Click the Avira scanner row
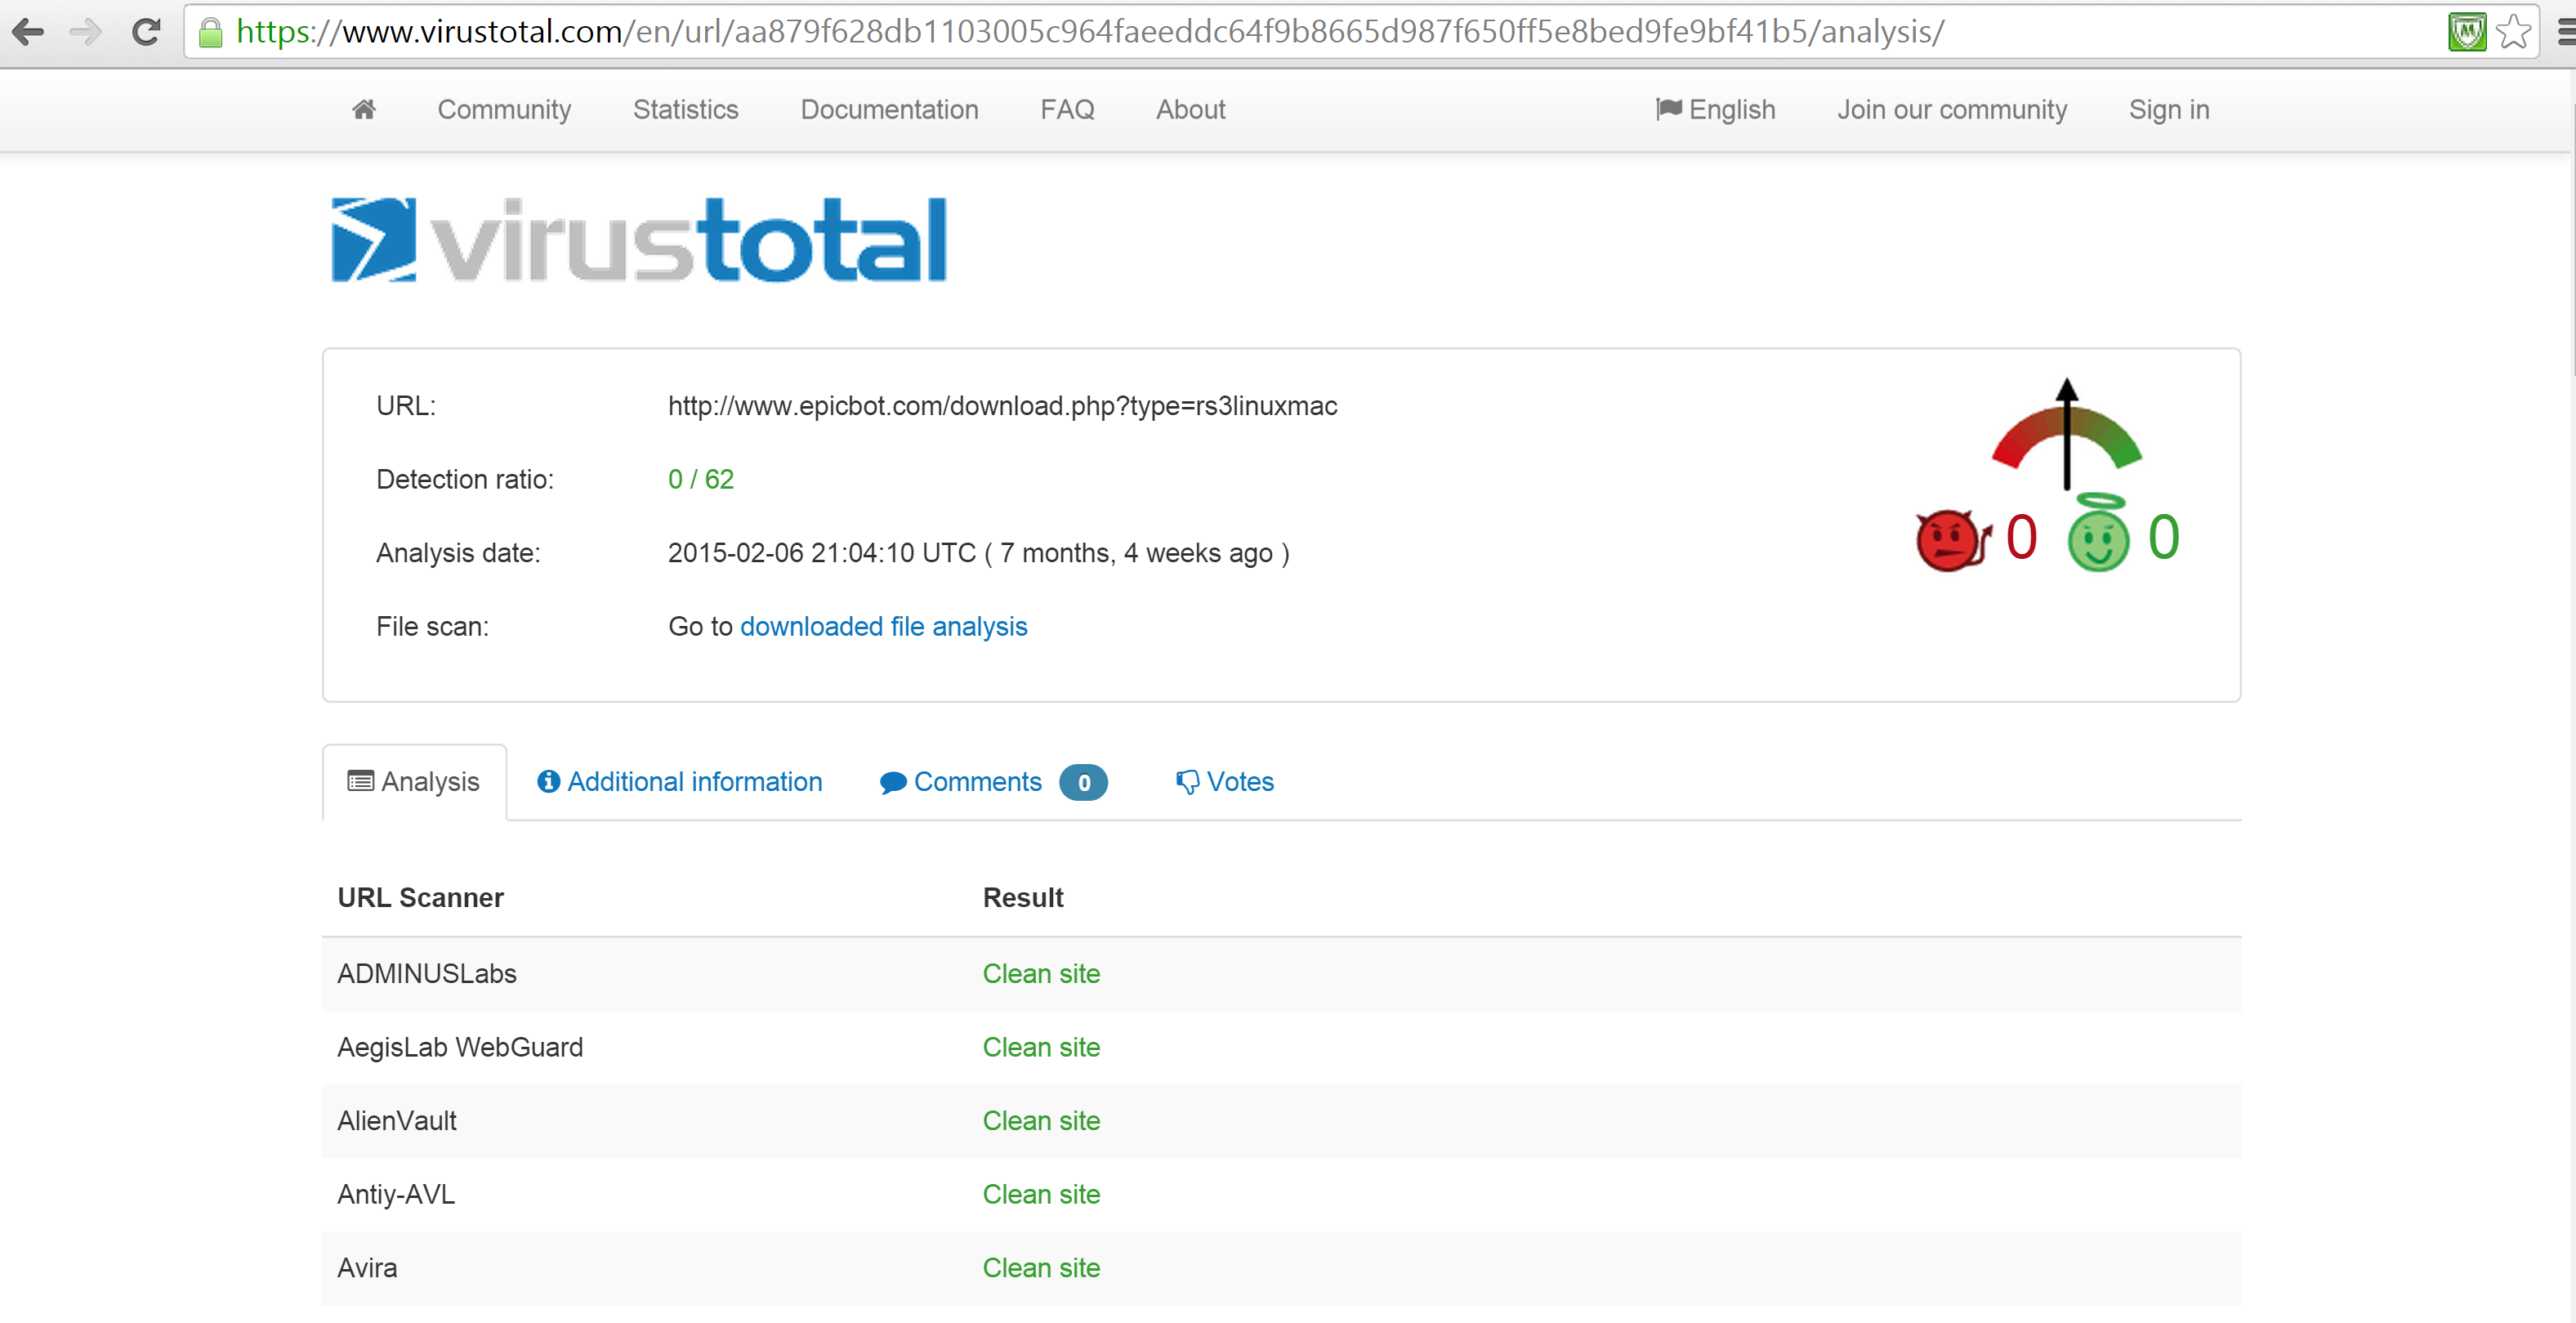Viewport: 2576px width, 1323px height. coord(1281,1268)
